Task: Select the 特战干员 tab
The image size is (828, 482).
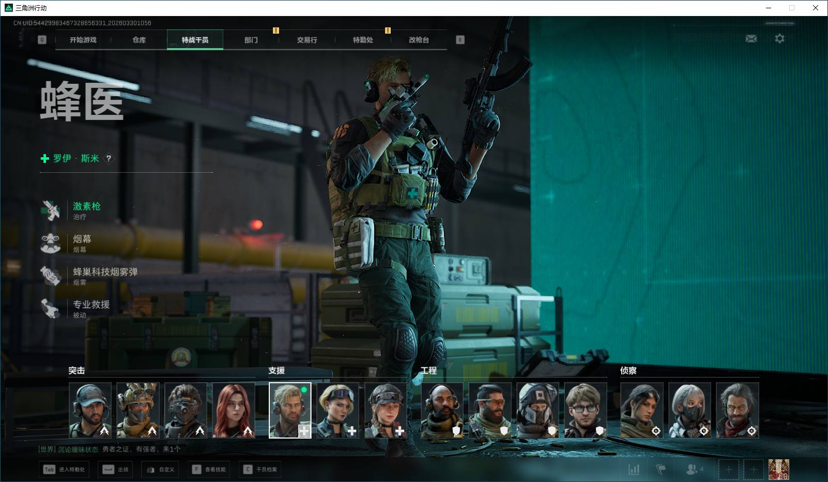Action: point(195,40)
